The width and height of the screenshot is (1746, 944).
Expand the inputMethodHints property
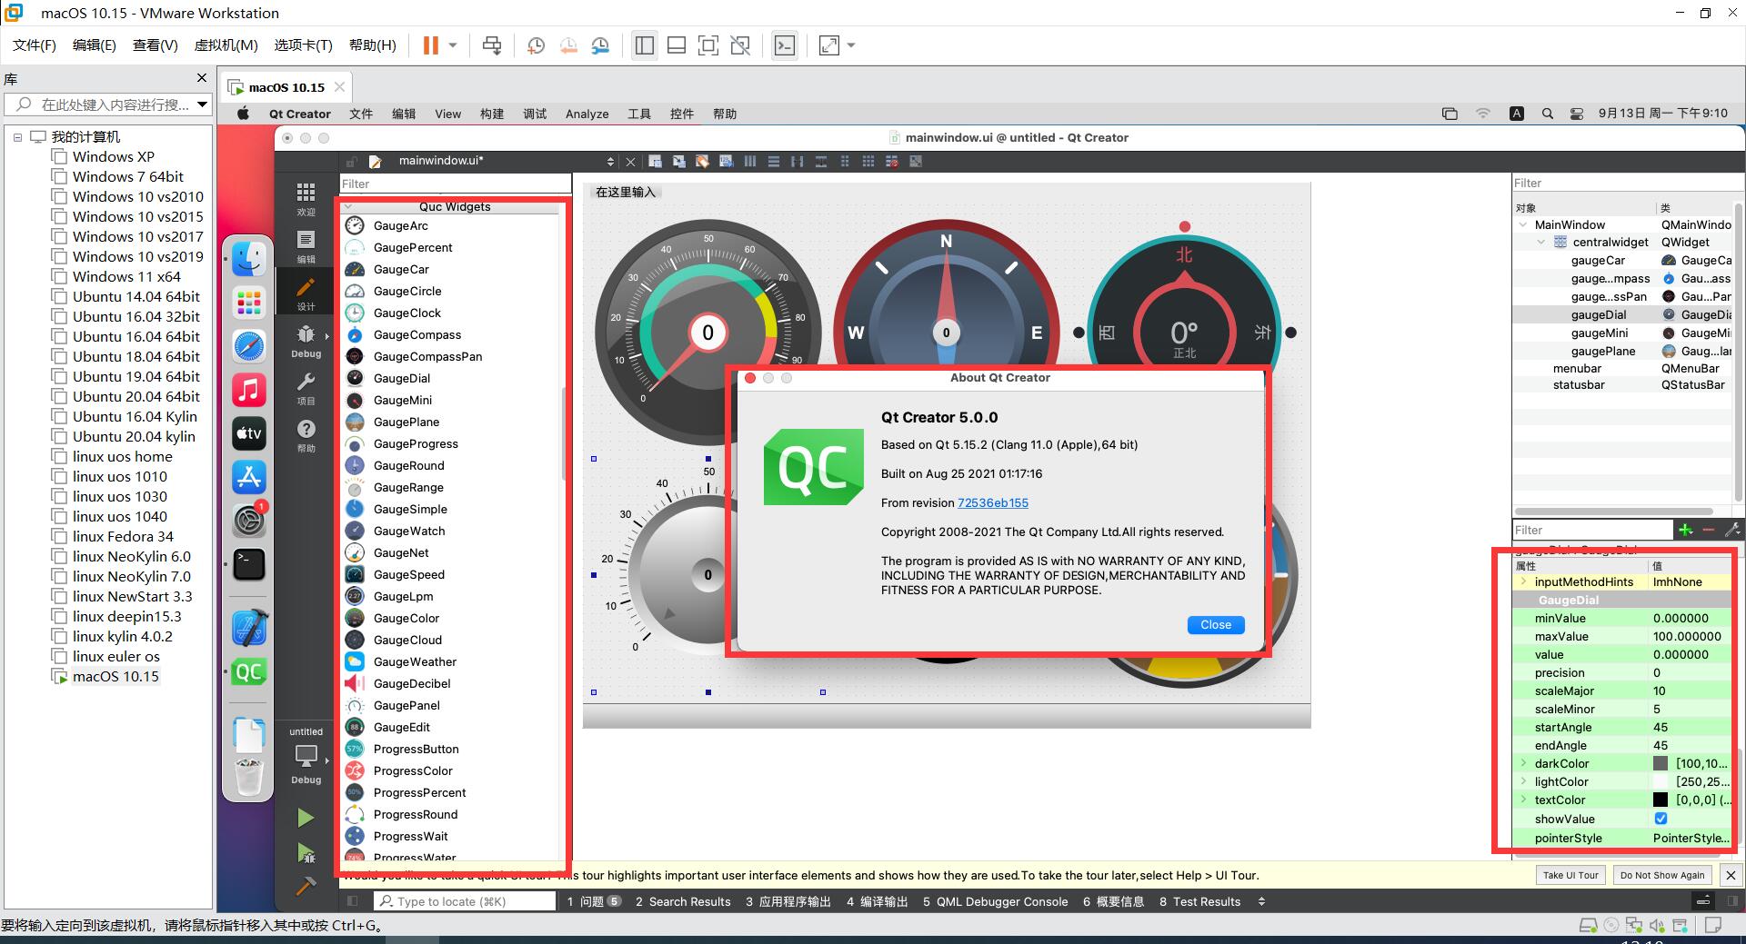coord(1524,581)
